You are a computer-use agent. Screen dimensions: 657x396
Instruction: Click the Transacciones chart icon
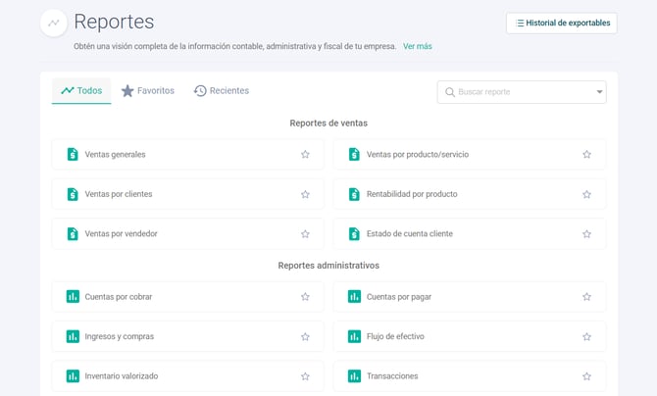point(354,376)
